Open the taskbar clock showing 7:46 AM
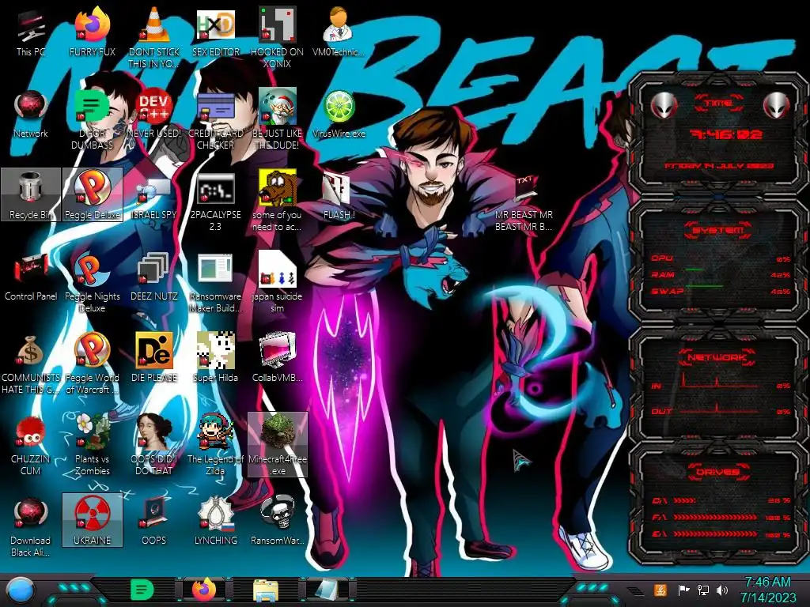This screenshot has width=810, height=607. (768, 590)
